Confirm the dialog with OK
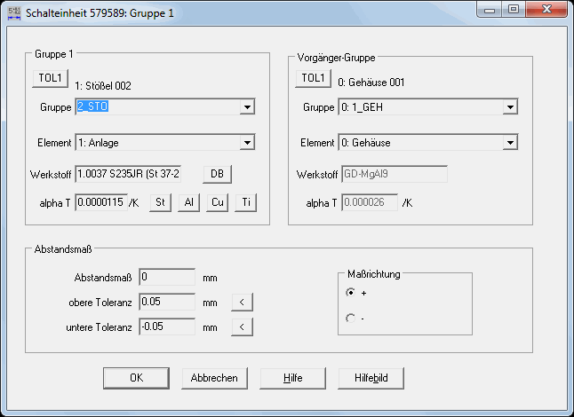The height and width of the screenshot is (417, 574). [x=136, y=378]
